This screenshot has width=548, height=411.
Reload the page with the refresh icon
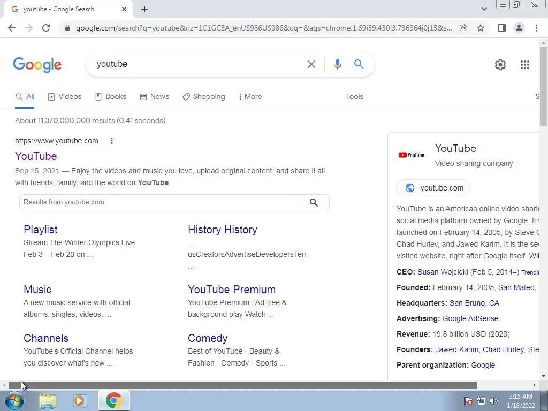(46, 28)
